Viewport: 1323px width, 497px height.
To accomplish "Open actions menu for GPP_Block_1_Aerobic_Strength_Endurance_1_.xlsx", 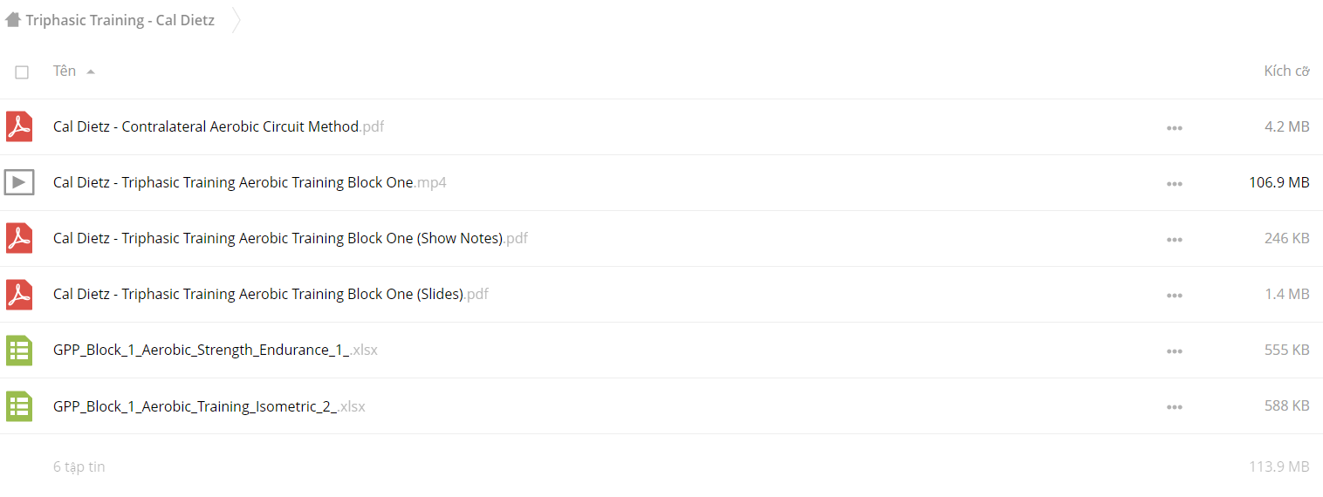I will pyautogui.click(x=1175, y=351).
